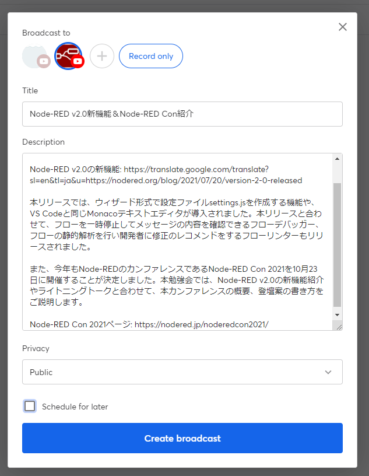Click the description scrollbar thumb

(337, 245)
